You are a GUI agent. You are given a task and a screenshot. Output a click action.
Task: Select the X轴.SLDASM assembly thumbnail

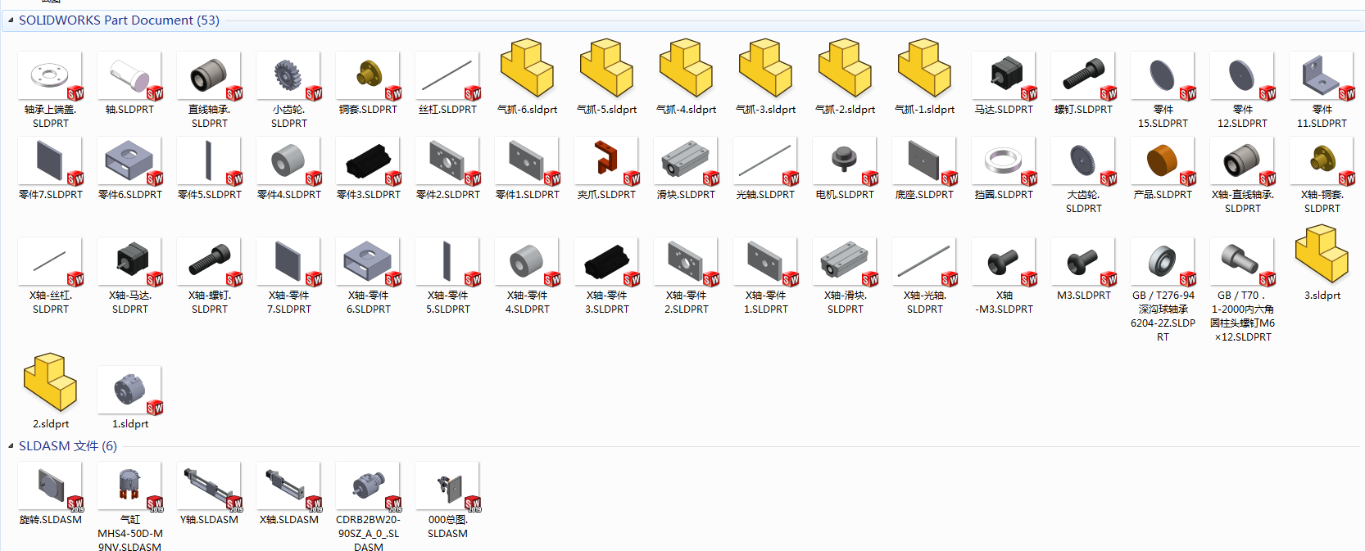point(289,486)
